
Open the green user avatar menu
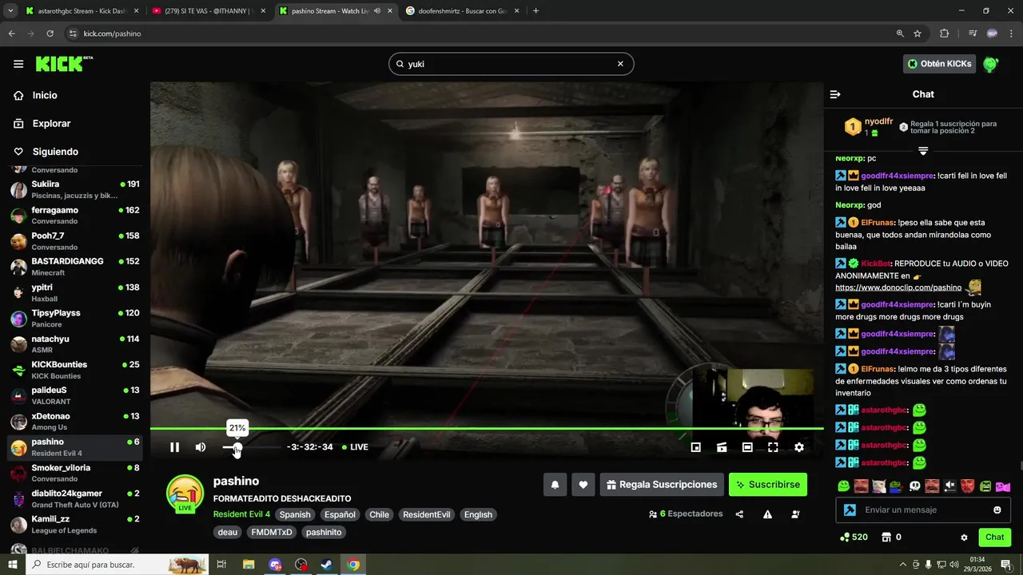[990, 64]
